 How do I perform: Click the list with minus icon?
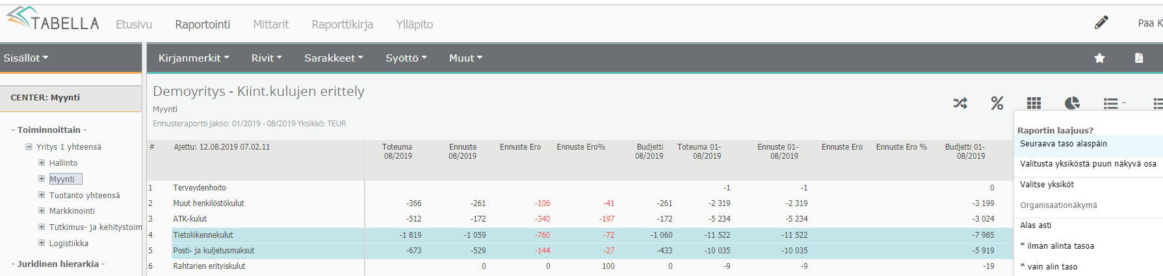point(1113,103)
